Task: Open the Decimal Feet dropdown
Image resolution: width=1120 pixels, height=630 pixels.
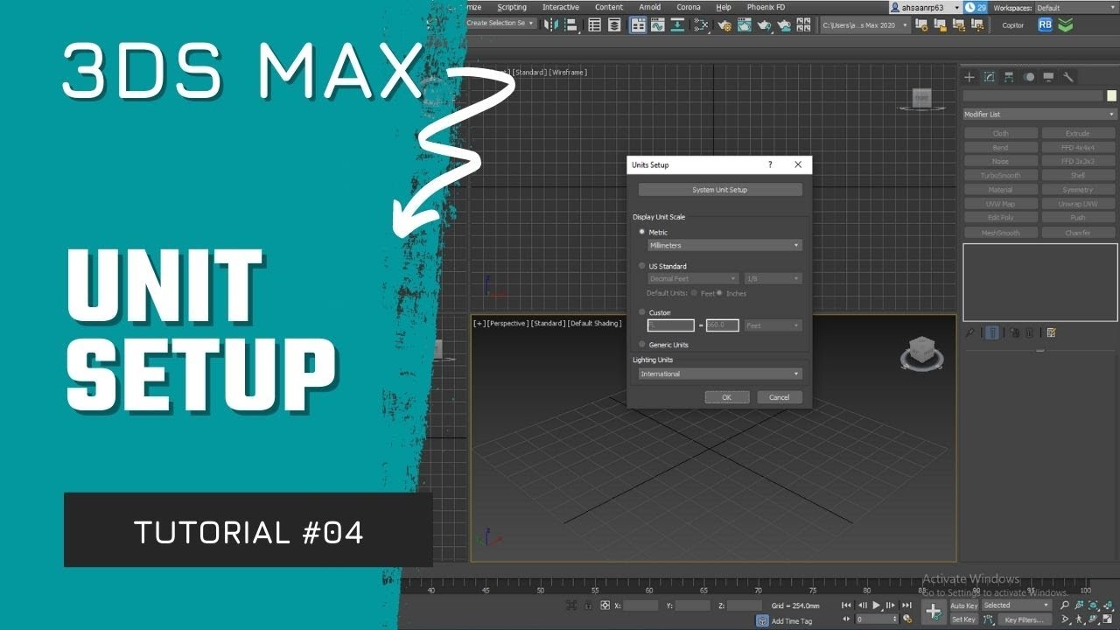Action: pyautogui.click(x=693, y=278)
